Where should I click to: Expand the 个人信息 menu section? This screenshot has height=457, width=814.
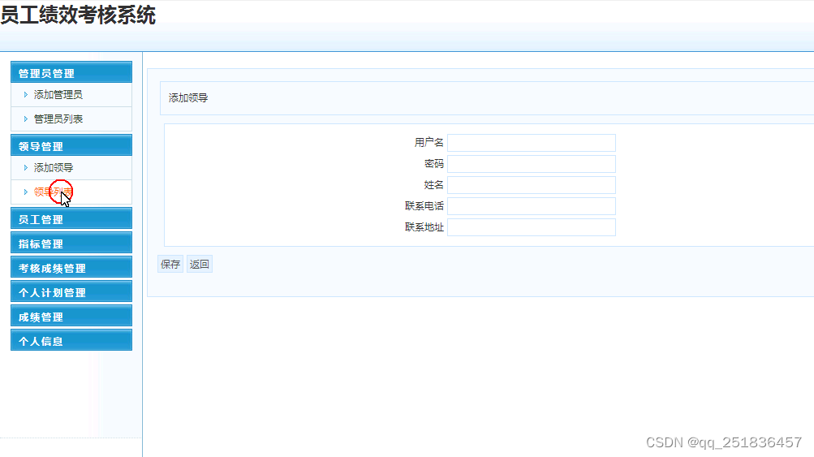click(x=71, y=341)
